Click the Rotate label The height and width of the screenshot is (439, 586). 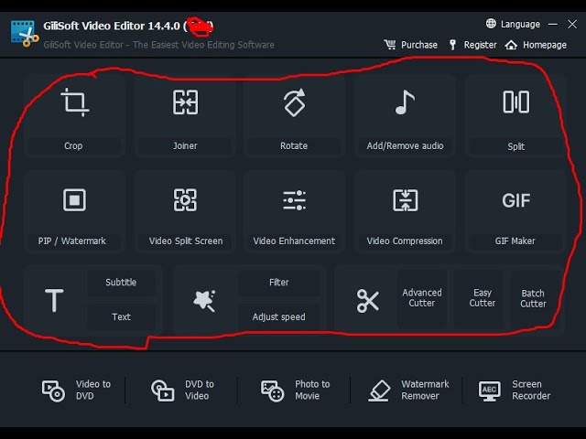point(294,146)
